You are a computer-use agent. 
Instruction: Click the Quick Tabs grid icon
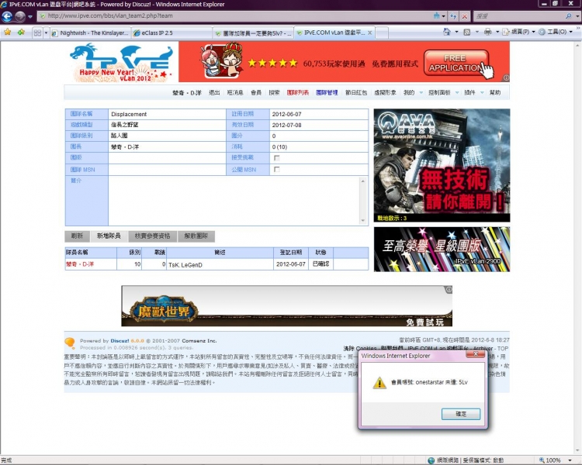37,33
